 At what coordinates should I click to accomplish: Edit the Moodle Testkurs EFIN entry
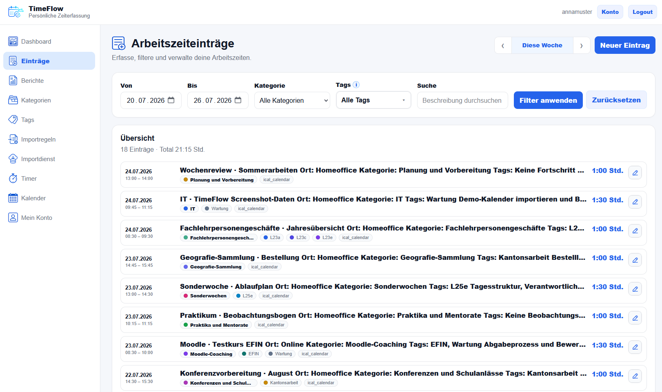point(635,347)
